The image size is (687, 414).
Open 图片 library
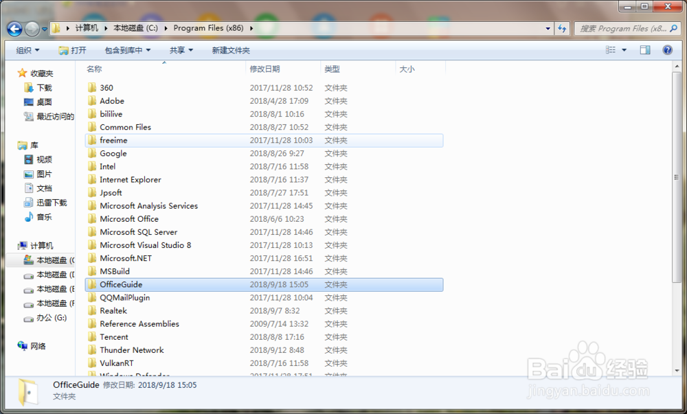(x=38, y=174)
